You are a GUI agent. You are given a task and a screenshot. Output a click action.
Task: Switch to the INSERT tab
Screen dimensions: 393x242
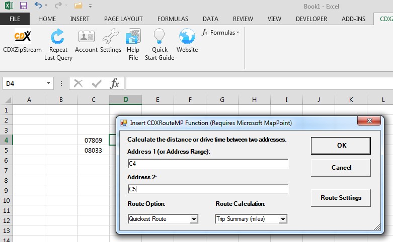click(x=80, y=19)
